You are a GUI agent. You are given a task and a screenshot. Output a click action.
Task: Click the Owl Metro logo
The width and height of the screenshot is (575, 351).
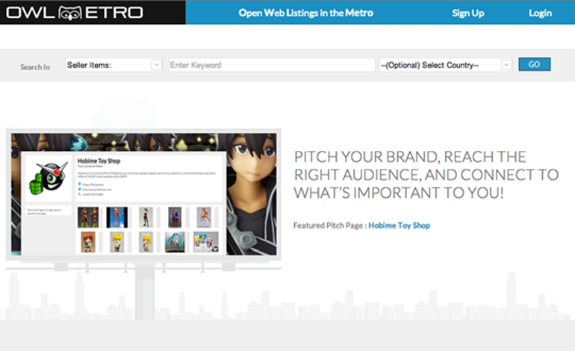point(75,13)
